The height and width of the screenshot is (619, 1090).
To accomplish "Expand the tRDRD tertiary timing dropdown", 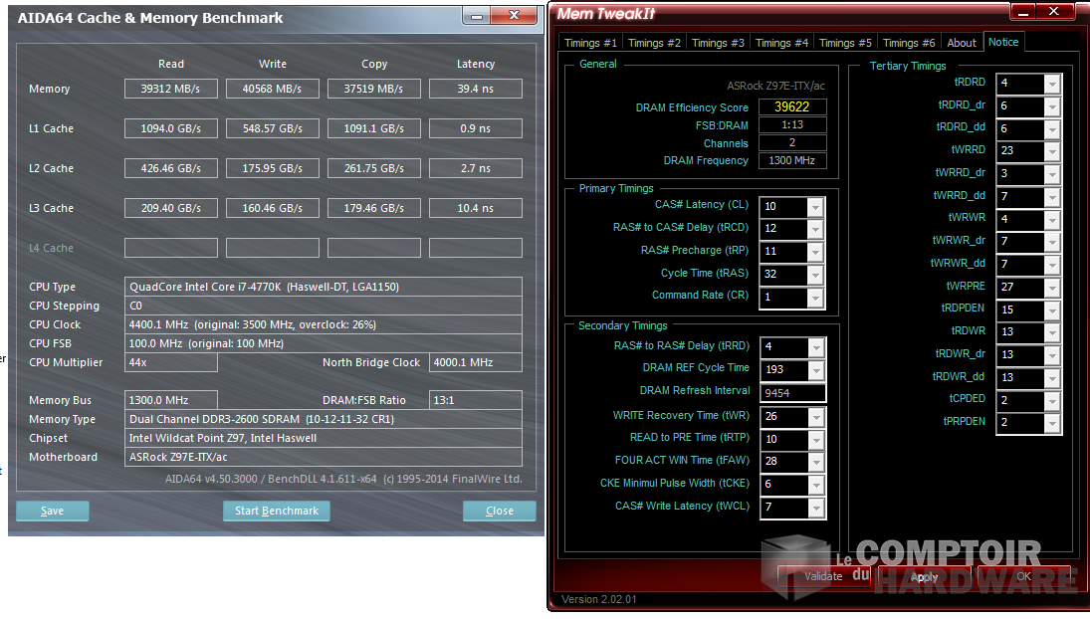I will (1052, 84).
